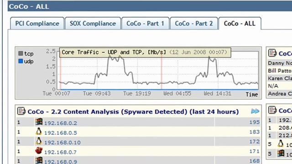Click the Core Traffic chart title banner
292x164 pixels.
point(145,52)
